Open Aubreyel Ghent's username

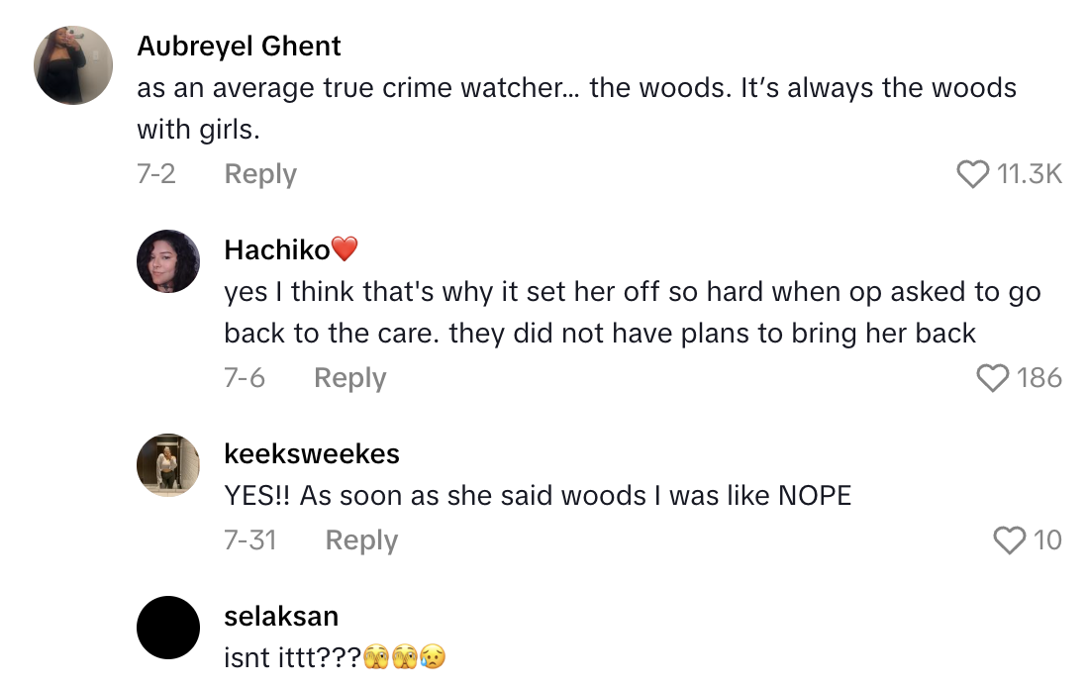(238, 46)
